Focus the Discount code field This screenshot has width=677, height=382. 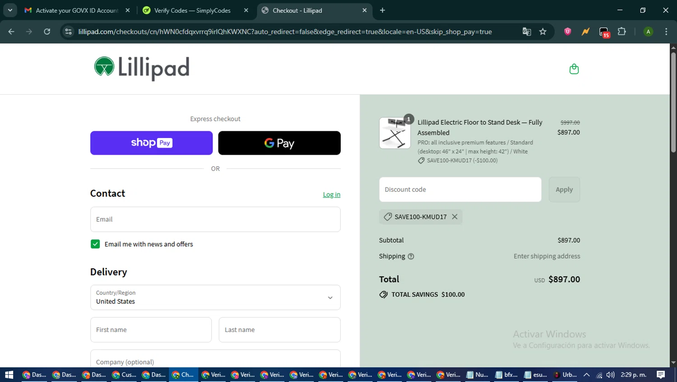460,189
